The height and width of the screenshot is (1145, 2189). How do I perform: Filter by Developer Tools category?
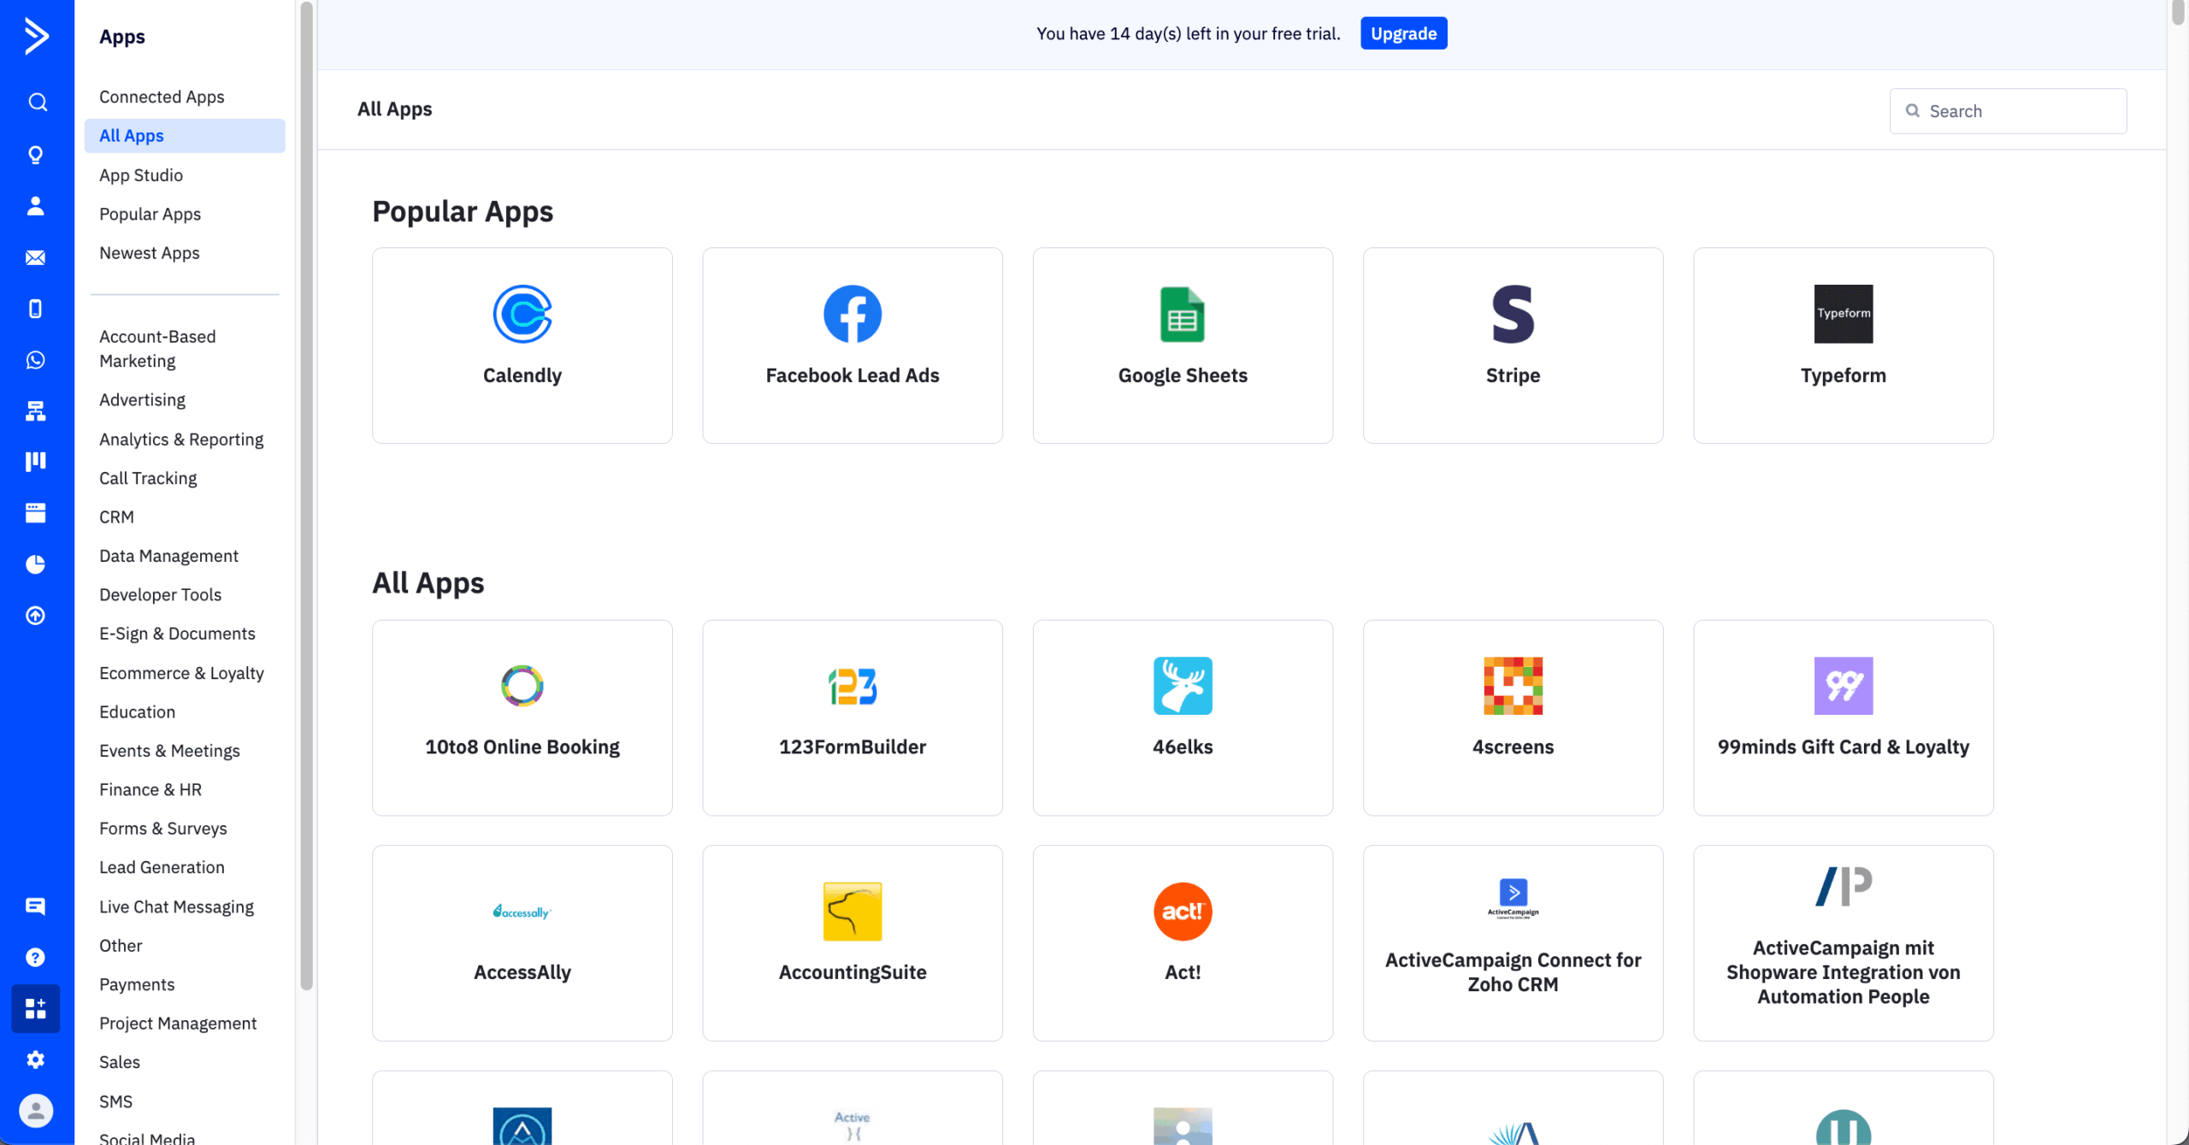tap(160, 595)
